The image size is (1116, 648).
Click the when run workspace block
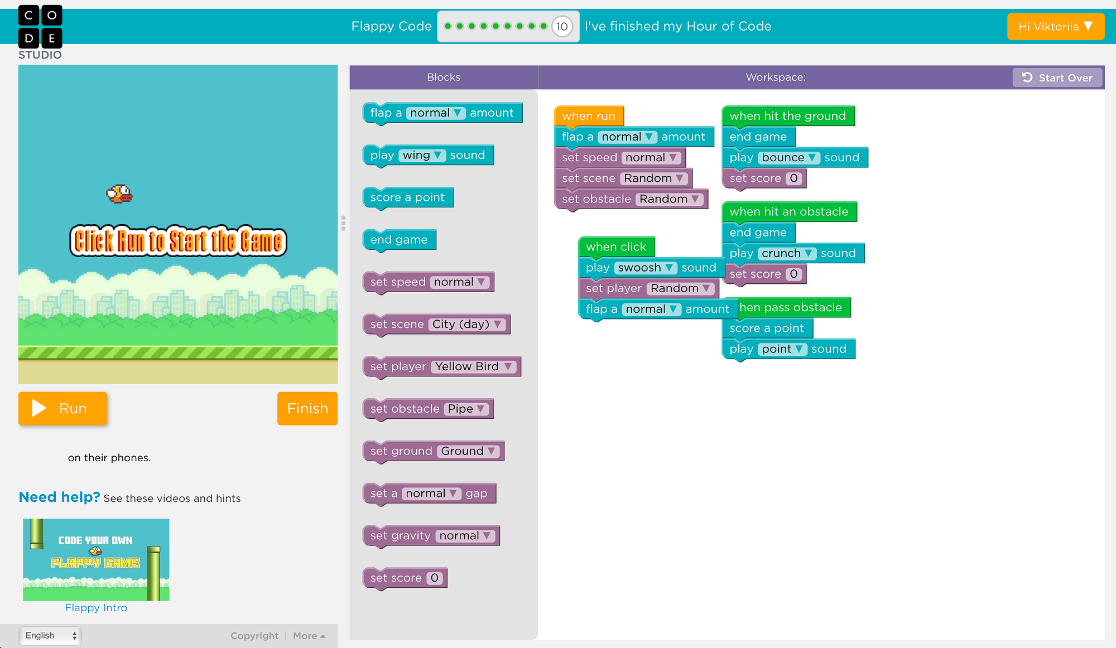click(588, 116)
